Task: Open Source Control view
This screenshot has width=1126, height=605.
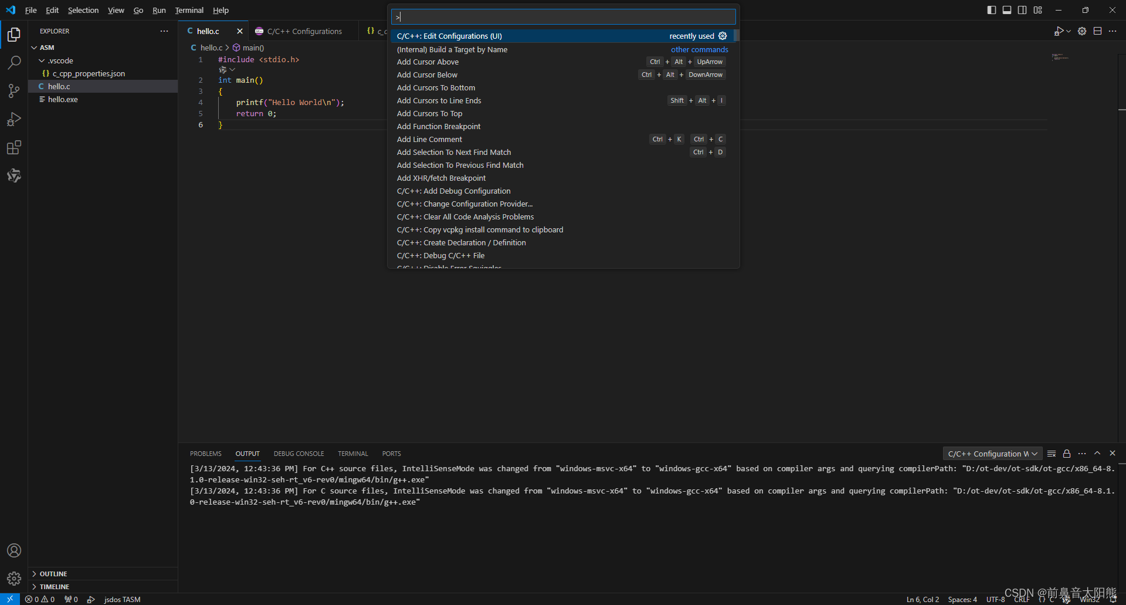Action: point(14,90)
